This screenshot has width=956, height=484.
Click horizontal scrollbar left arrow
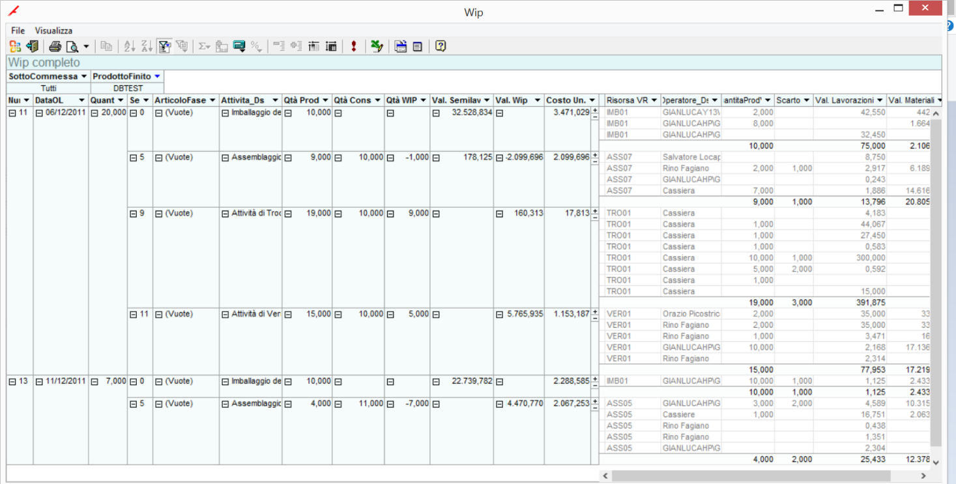coord(604,476)
